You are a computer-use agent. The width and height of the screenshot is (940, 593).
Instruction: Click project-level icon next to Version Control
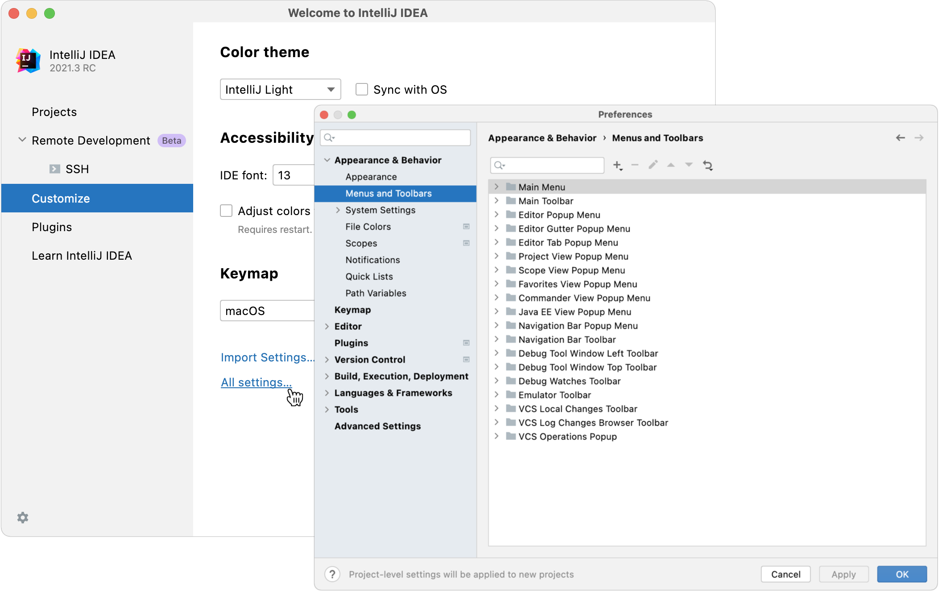point(466,360)
